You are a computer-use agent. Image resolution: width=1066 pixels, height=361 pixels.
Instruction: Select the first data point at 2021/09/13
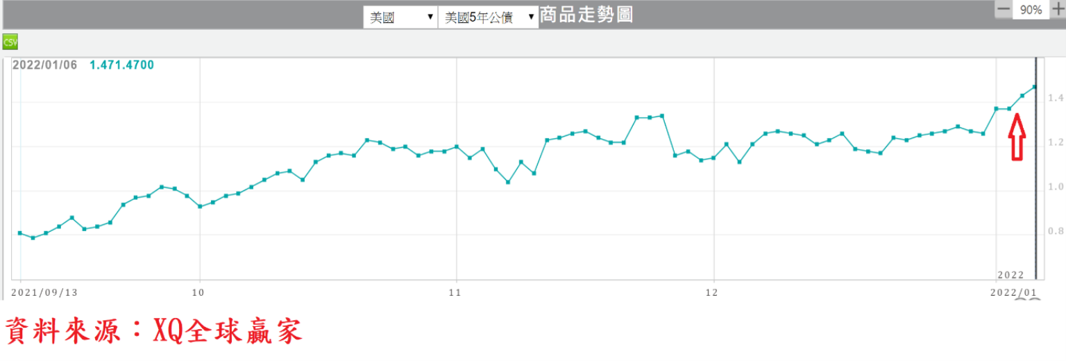20,233
